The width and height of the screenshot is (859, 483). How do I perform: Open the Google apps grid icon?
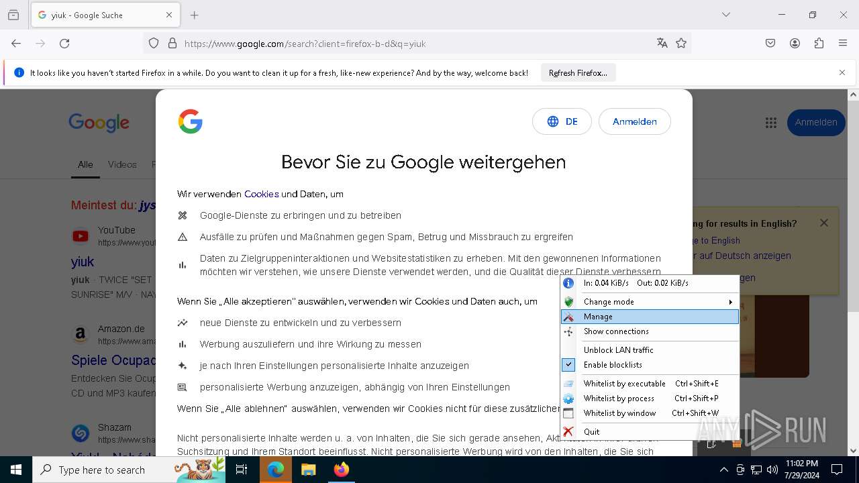point(770,122)
